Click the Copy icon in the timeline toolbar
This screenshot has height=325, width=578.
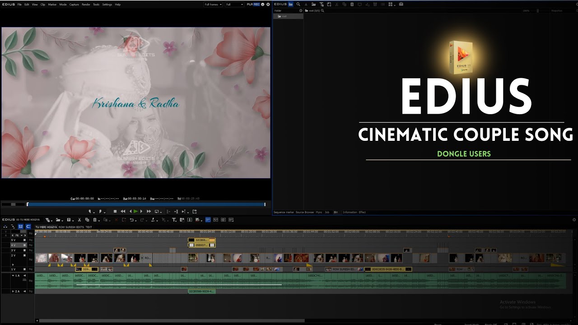tap(87, 220)
